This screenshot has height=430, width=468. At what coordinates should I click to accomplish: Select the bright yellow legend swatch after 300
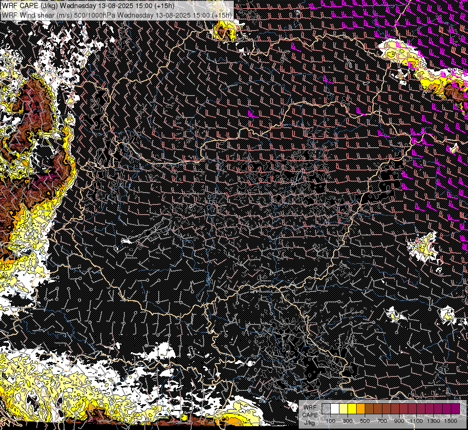[352, 408]
